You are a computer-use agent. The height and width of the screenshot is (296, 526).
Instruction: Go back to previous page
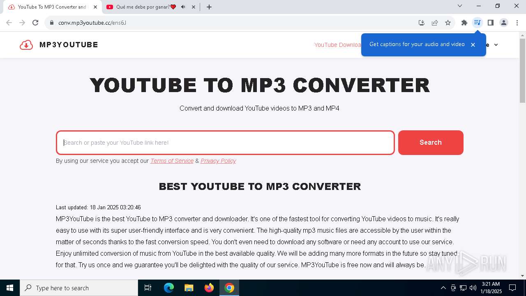point(9,23)
